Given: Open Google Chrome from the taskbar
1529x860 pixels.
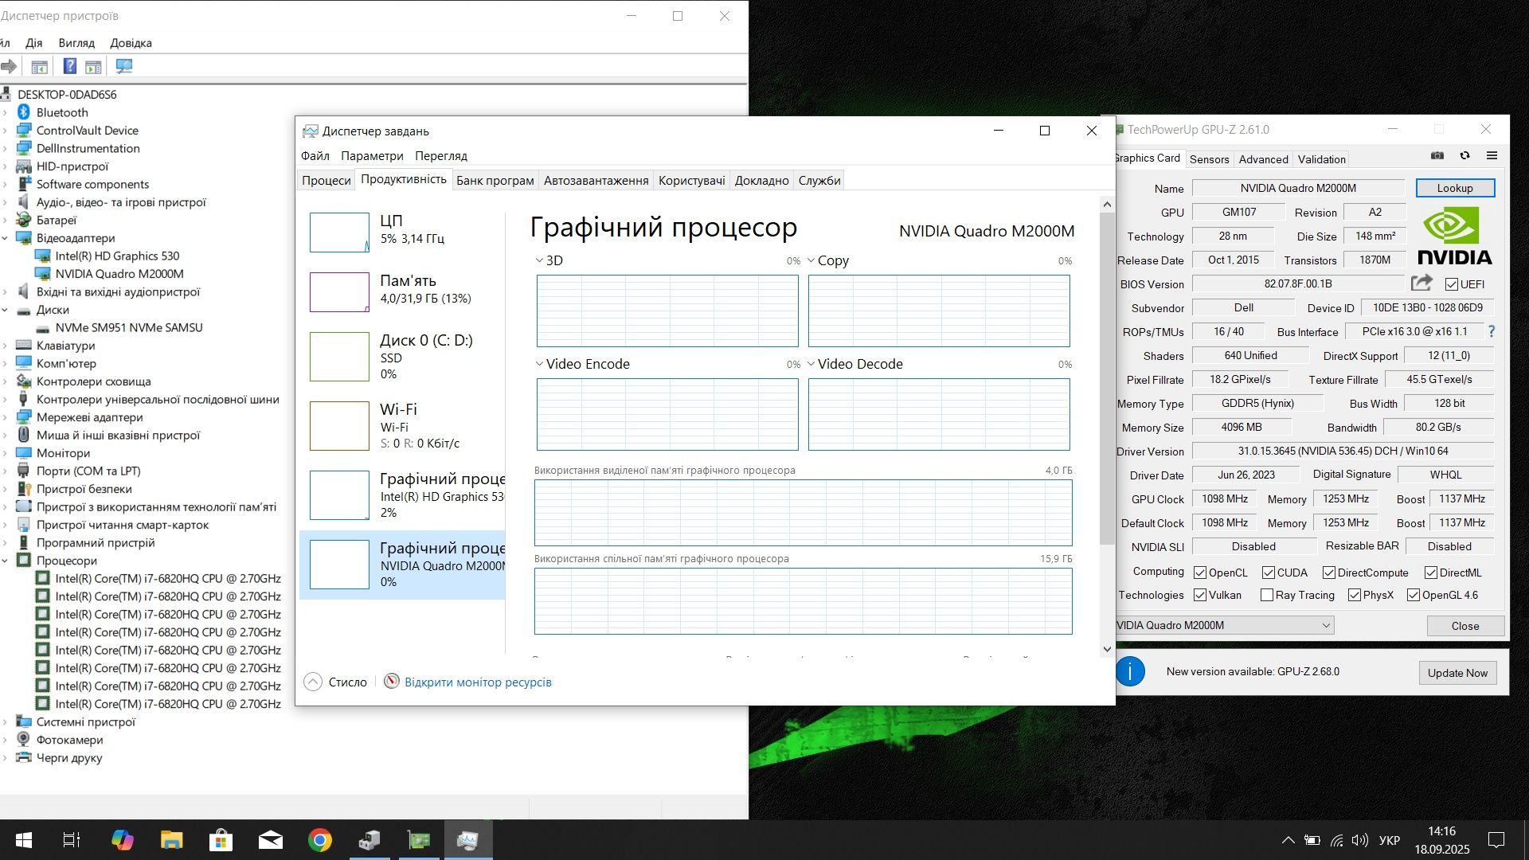Looking at the screenshot, I should [x=320, y=840].
